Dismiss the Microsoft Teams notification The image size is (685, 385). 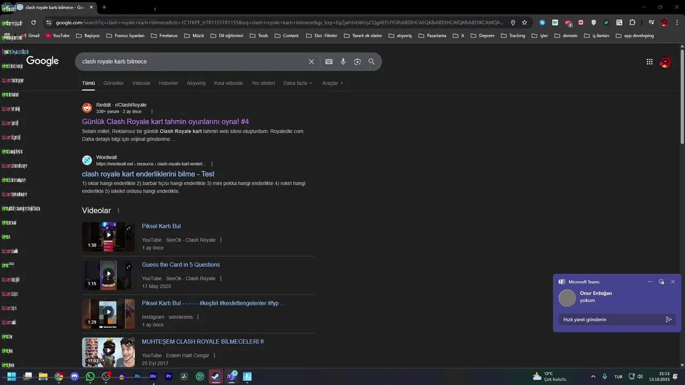point(673,282)
